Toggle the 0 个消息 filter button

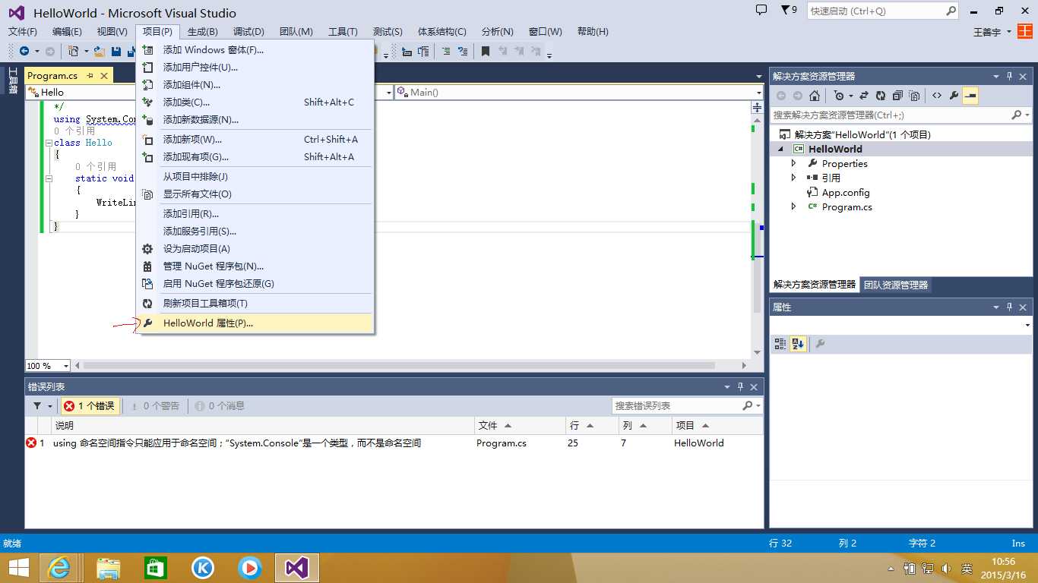(x=220, y=406)
